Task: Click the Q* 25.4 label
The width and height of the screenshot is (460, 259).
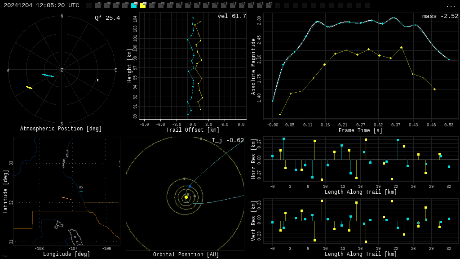Action: [x=107, y=18]
